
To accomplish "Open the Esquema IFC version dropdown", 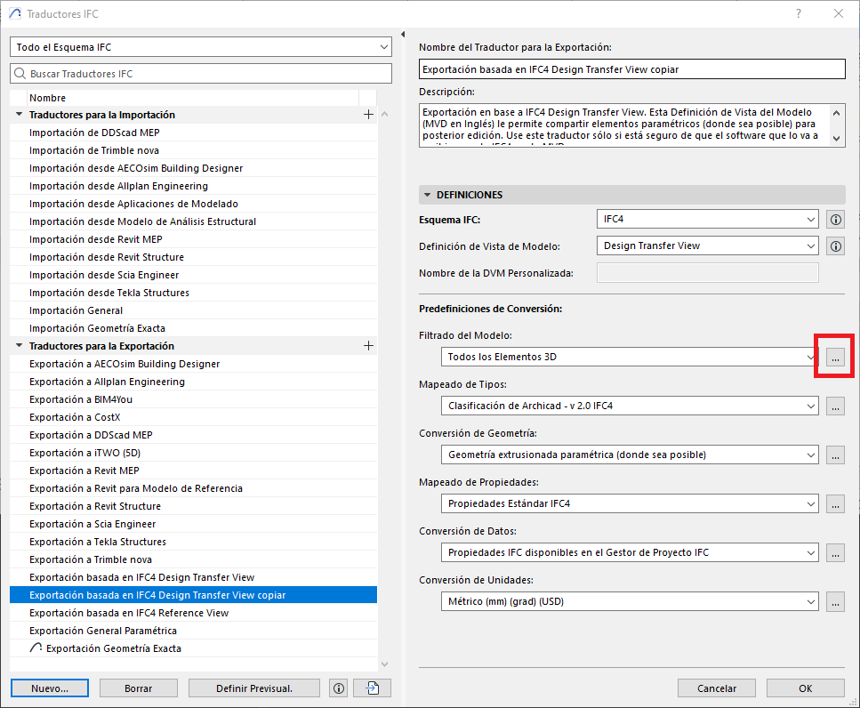I will [x=707, y=219].
